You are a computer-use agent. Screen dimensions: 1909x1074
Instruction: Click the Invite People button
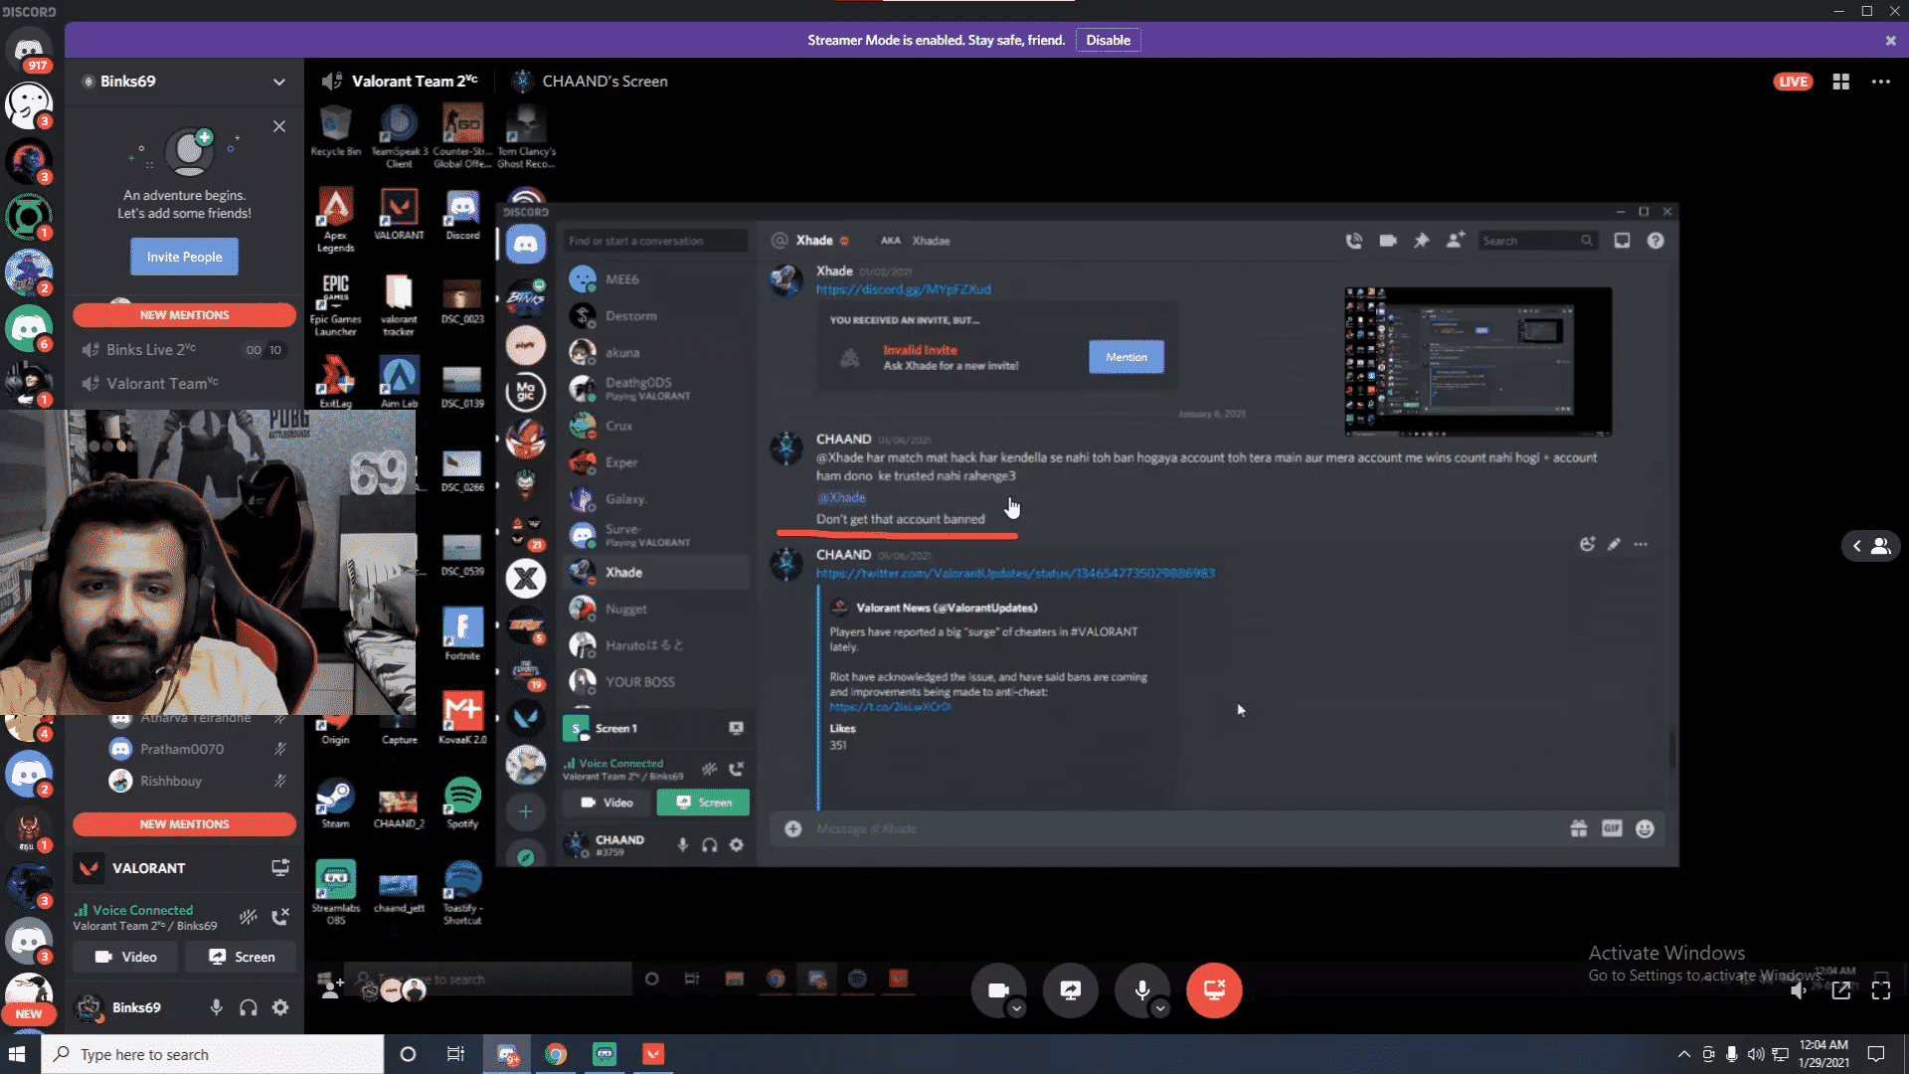[185, 257]
